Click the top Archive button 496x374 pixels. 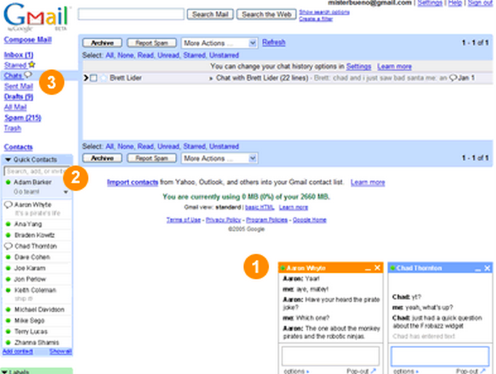click(102, 43)
